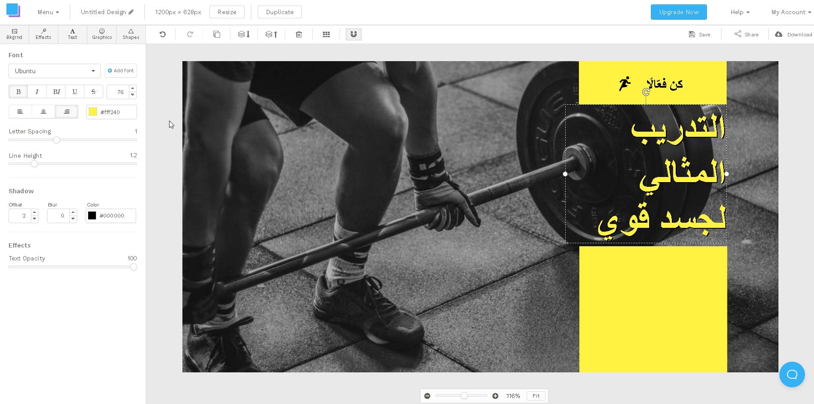Click the font size input field
Viewport: 814px width, 404px height.
tap(118, 92)
